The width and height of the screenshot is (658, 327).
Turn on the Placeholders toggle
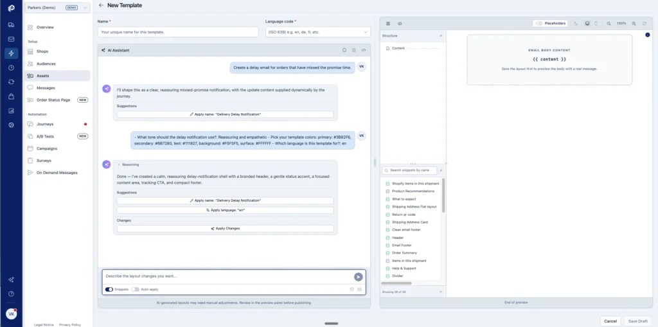[x=539, y=24]
